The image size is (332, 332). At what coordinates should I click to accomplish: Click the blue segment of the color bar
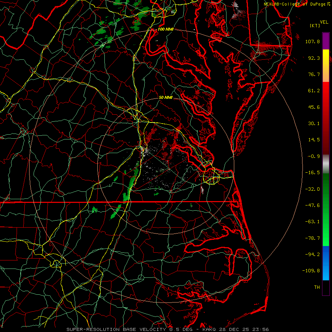pos(326,263)
